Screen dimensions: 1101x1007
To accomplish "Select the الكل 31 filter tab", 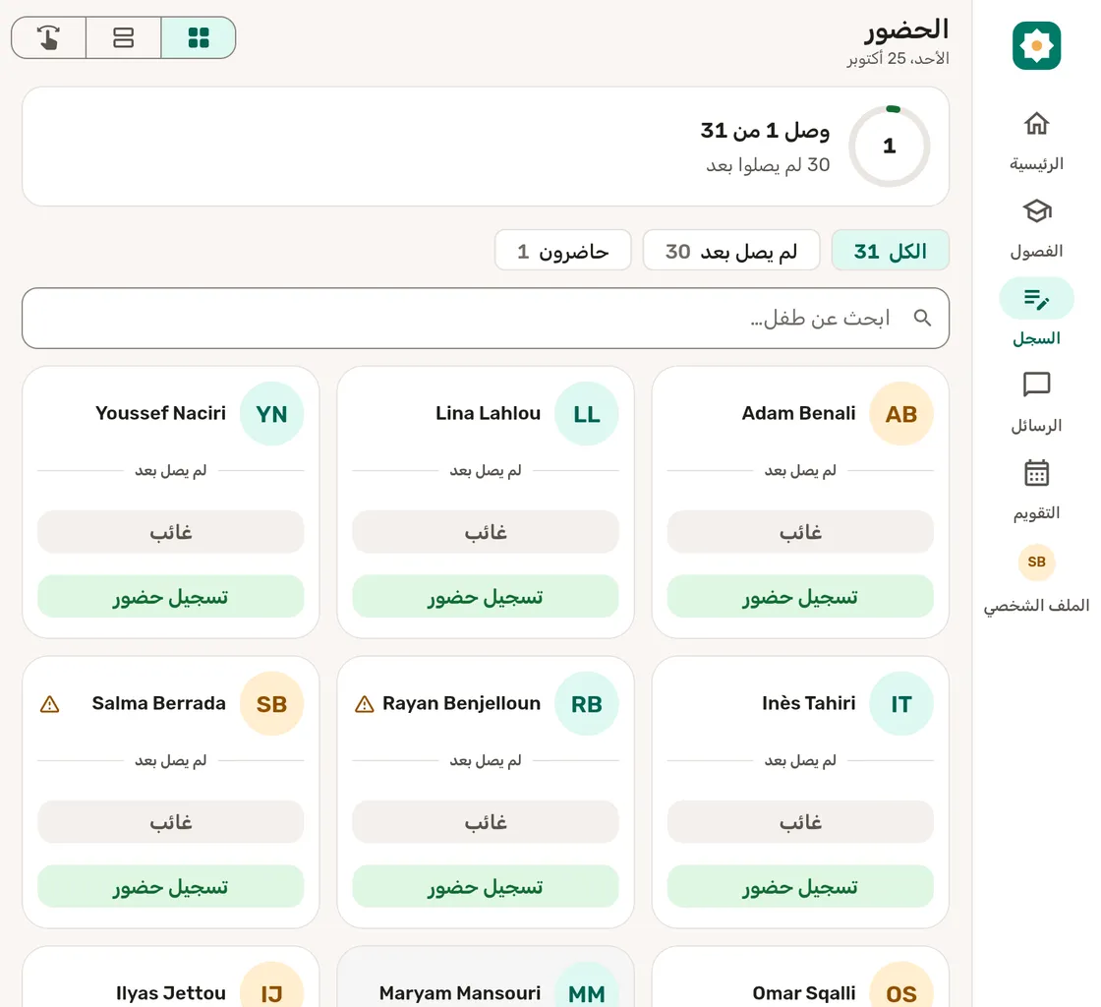I will (891, 251).
